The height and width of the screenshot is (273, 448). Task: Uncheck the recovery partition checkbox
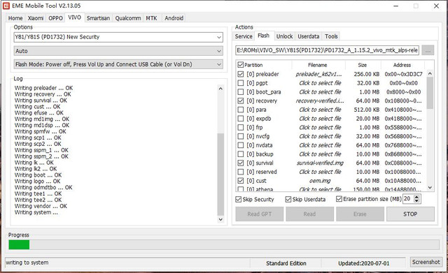point(241,101)
